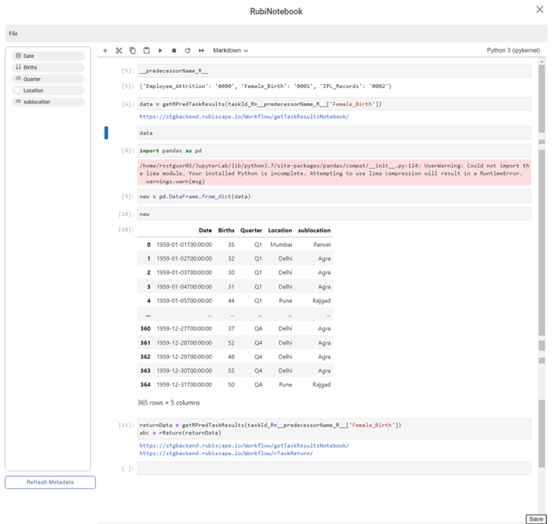Paste cell from clipboard icon
This screenshot has height=524, width=553.
[146, 51]
